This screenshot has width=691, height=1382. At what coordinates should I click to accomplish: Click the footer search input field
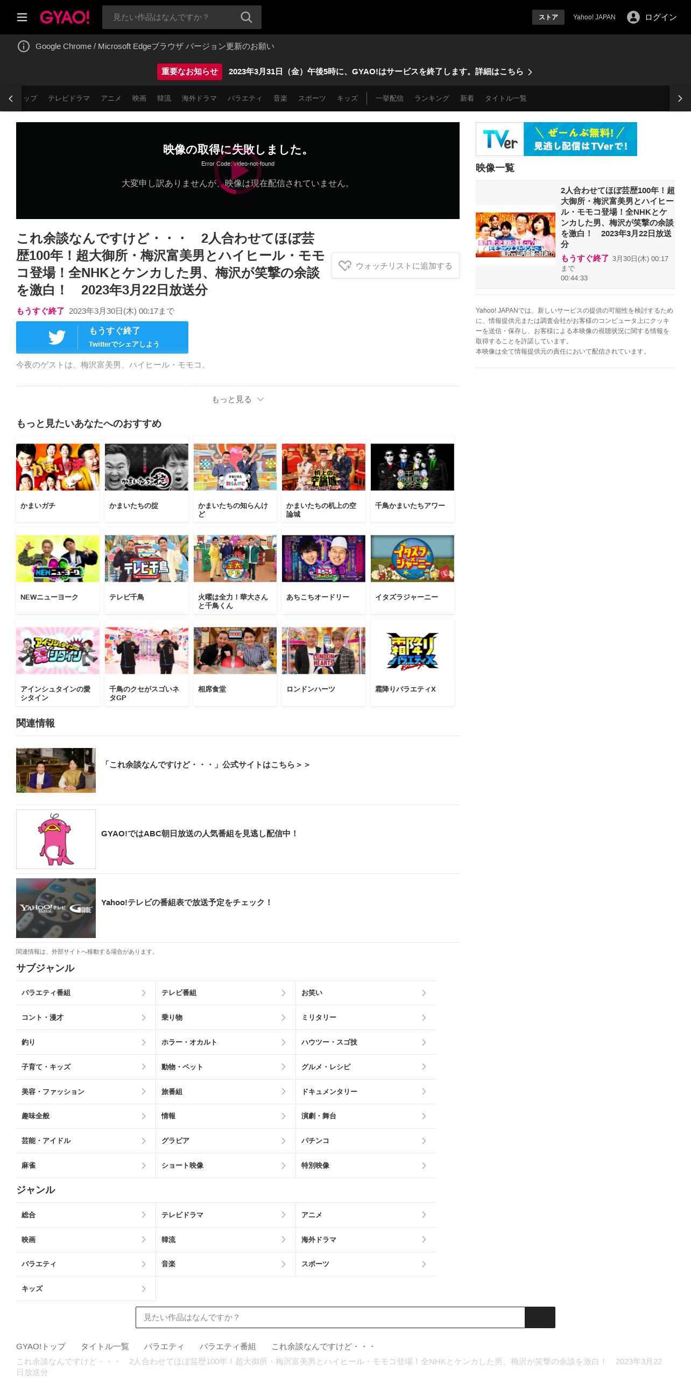click(330, 1317)
